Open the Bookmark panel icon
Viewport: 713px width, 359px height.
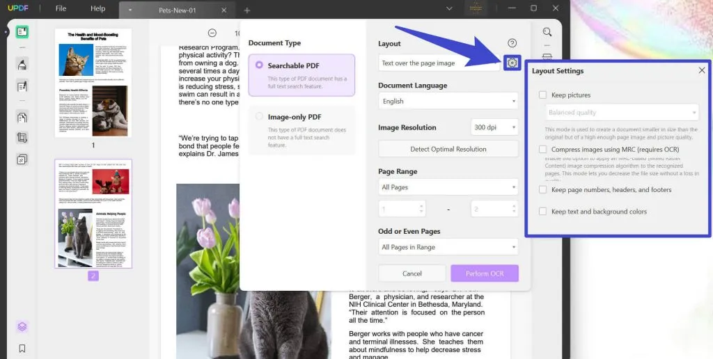22,349
